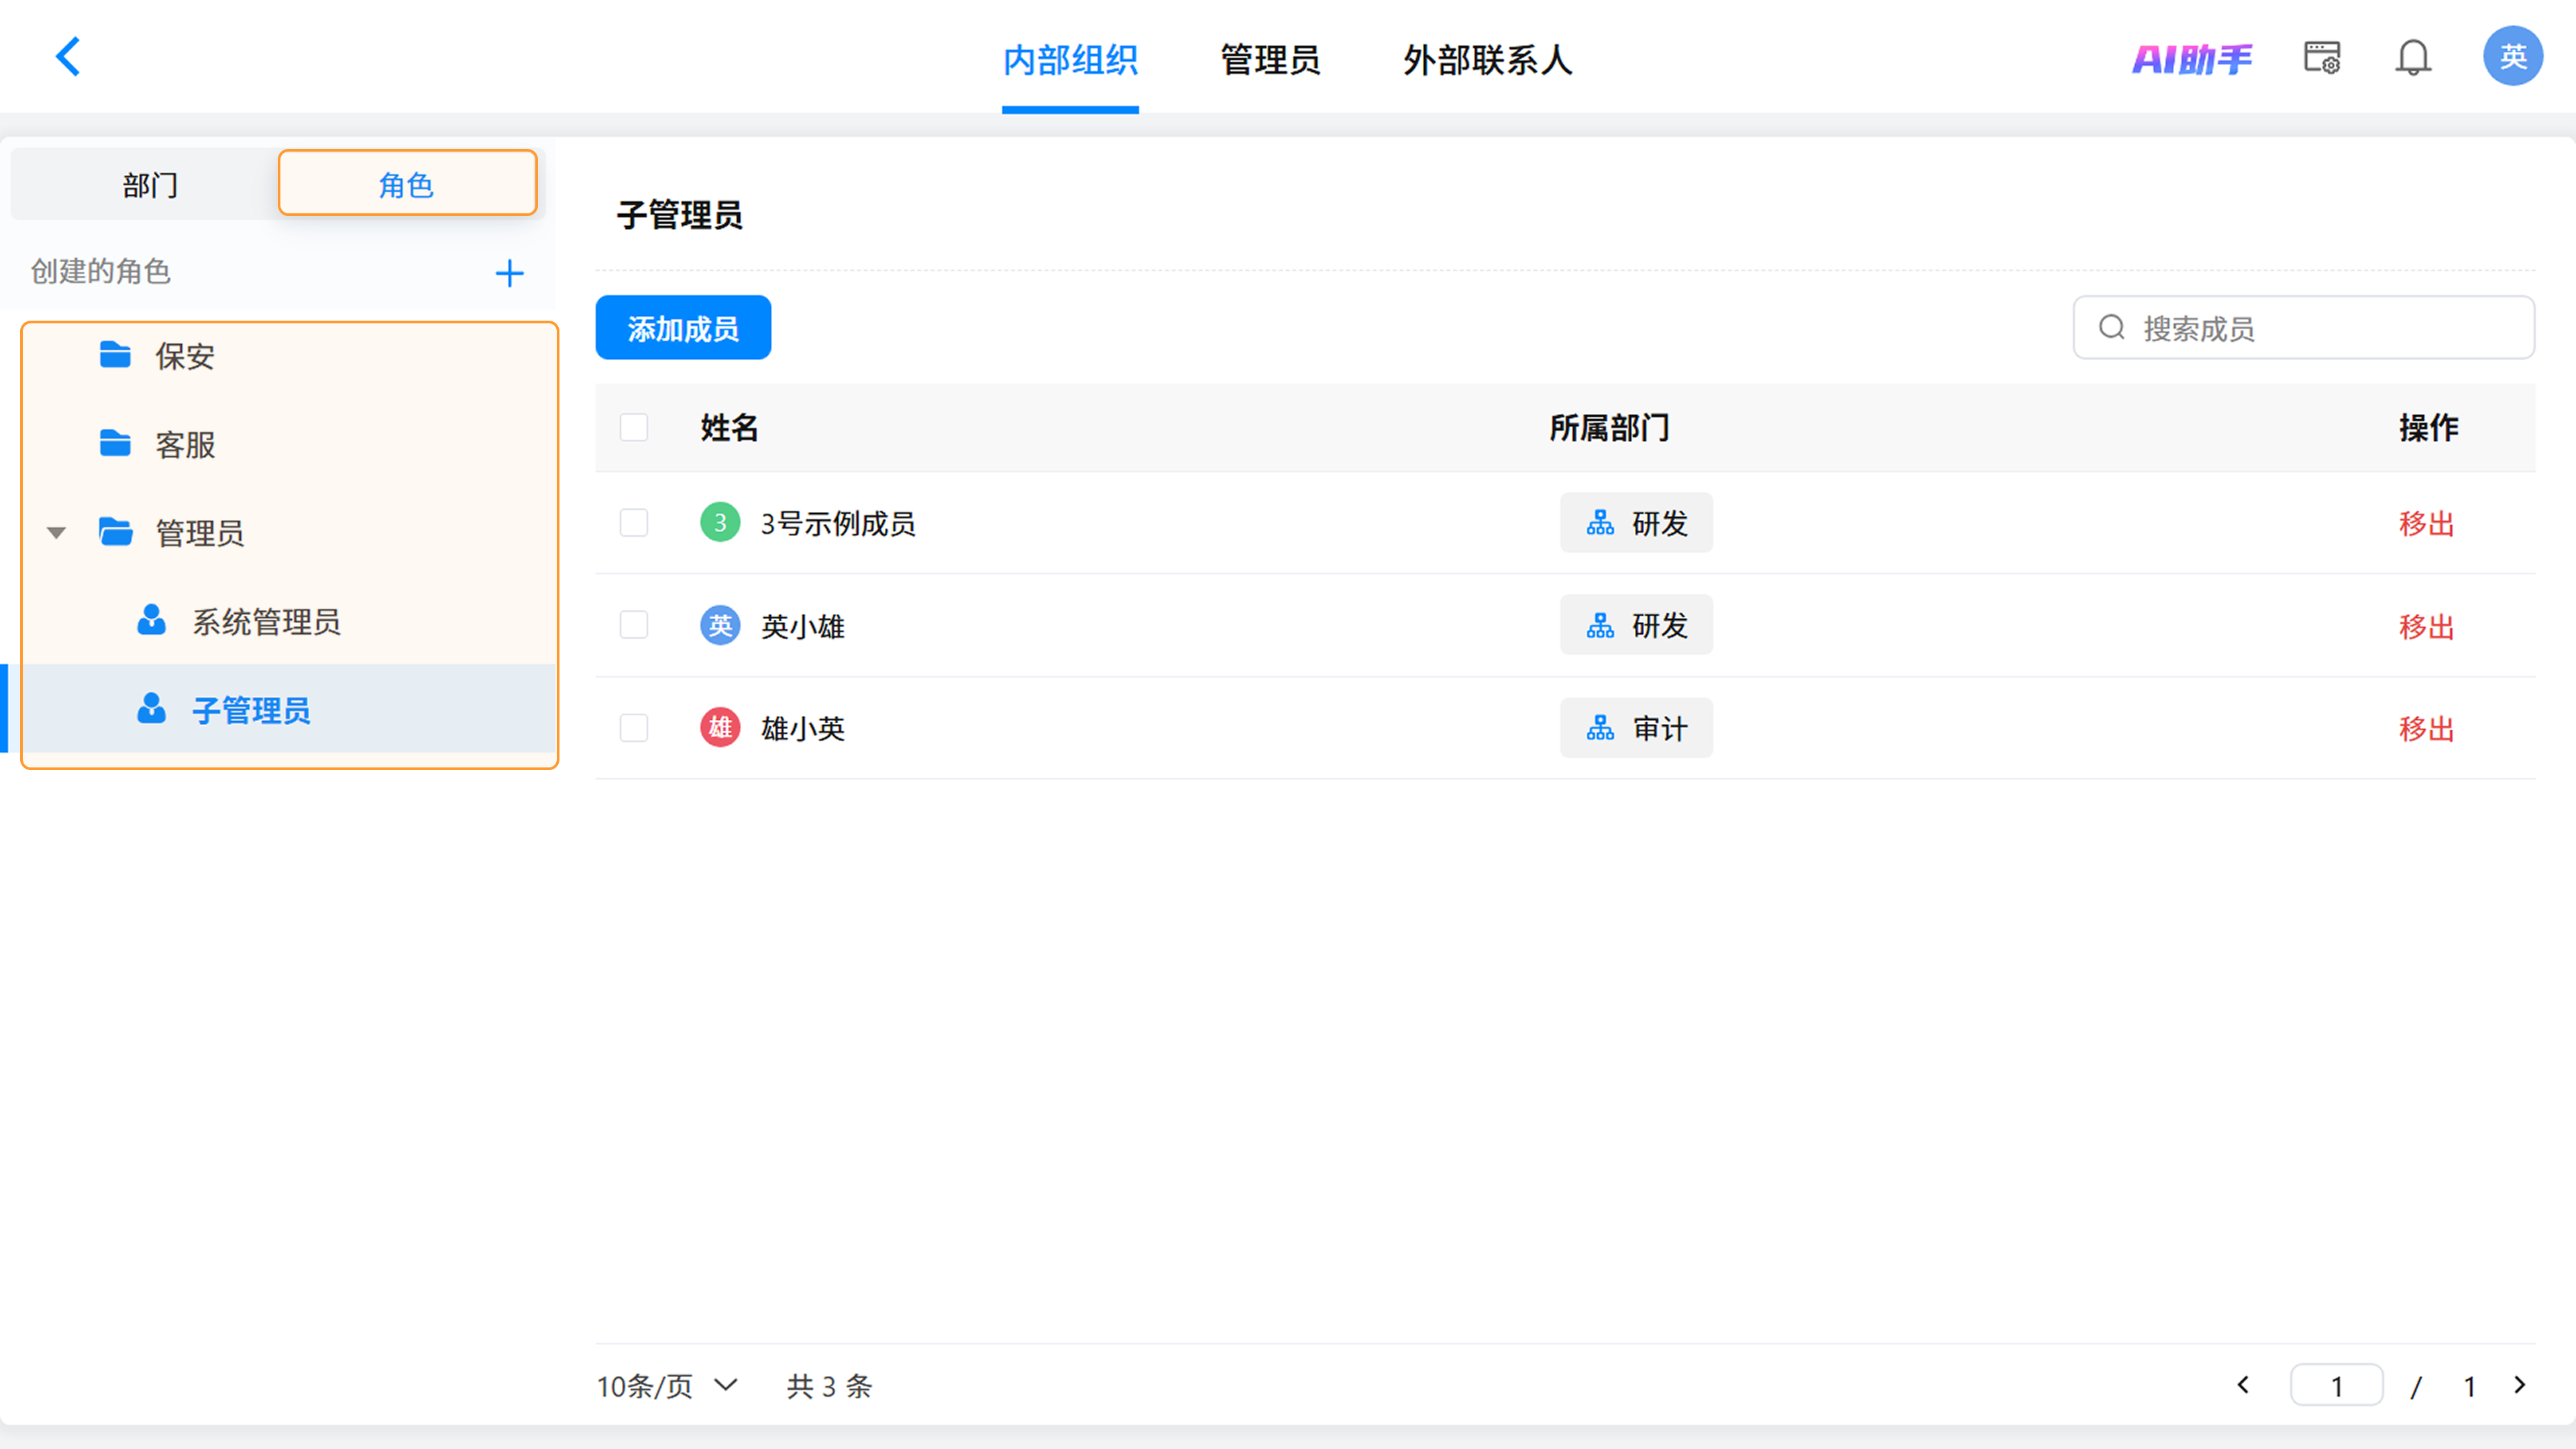Click the 审计 department icon

click(1600, 728)
